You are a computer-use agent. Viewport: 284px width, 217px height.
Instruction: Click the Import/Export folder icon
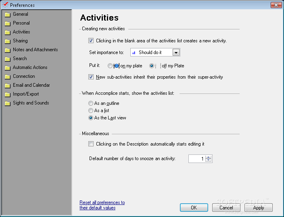click(x=7, y=94)
